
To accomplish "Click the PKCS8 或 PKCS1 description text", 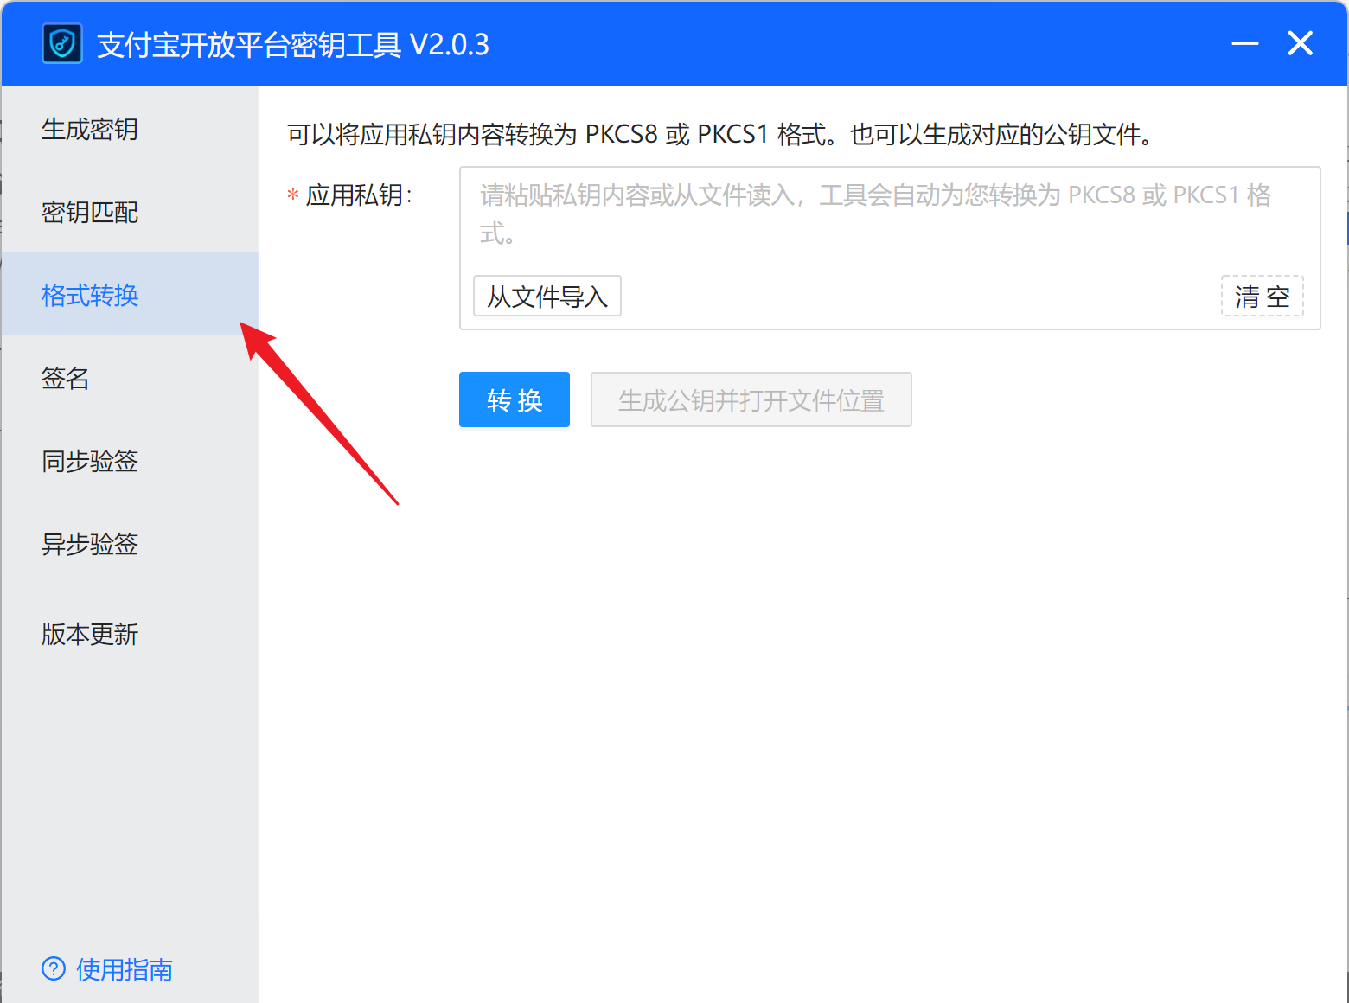I will pyautogui.click(x=719, y=135).
